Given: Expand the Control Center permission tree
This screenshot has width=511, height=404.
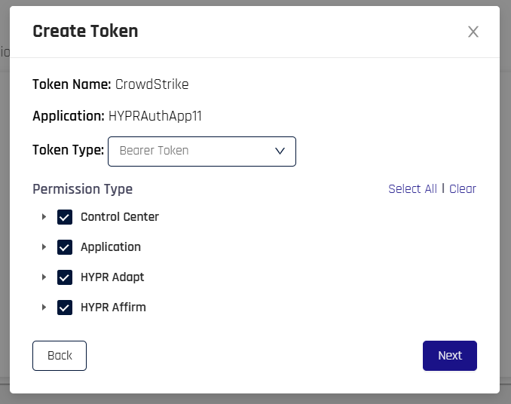Looking at the screenshot, I should click(x=44, y=217).
